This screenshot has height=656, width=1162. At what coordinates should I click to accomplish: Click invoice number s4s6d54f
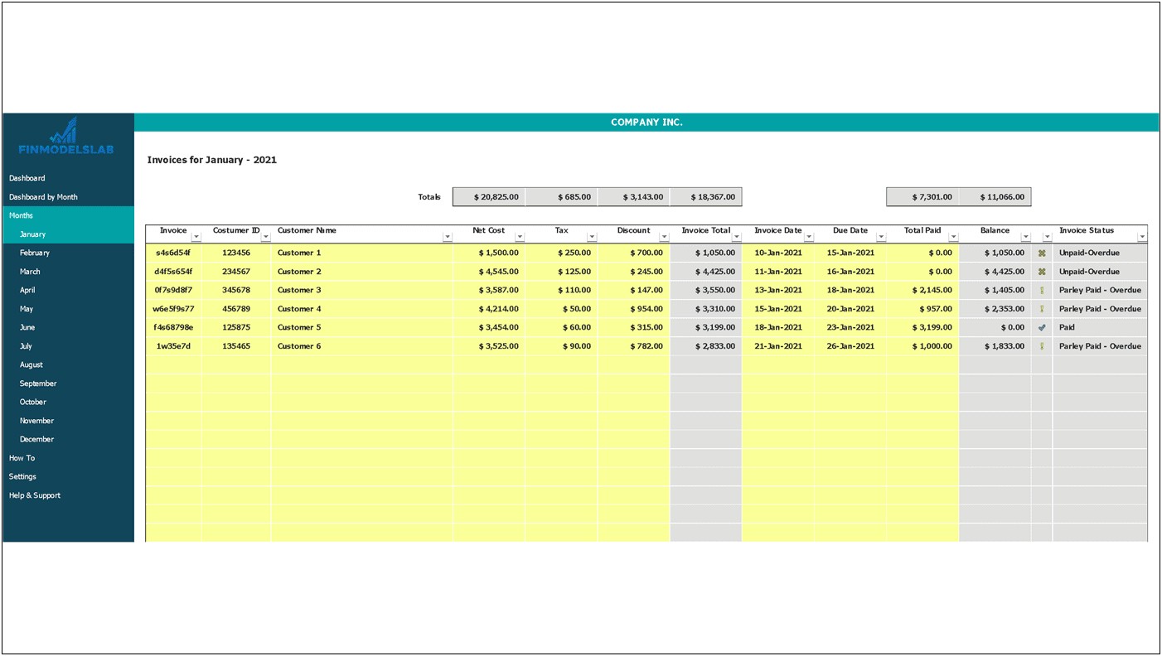[x=173, y=253]
